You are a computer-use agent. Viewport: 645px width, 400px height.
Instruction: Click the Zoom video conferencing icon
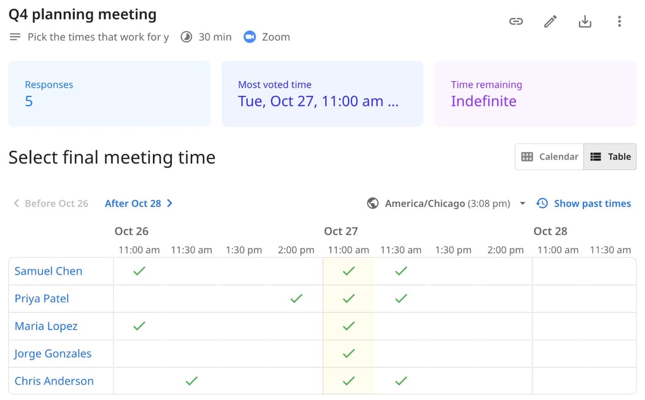(x=250, y=37)
